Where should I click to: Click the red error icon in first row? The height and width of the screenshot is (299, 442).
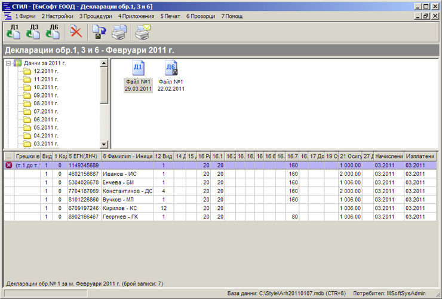9,165
